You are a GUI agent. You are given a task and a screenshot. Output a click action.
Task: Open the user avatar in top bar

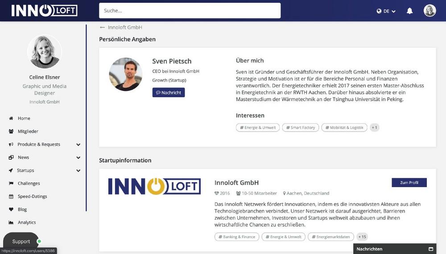pyautogui.click(x=429, y=11)
